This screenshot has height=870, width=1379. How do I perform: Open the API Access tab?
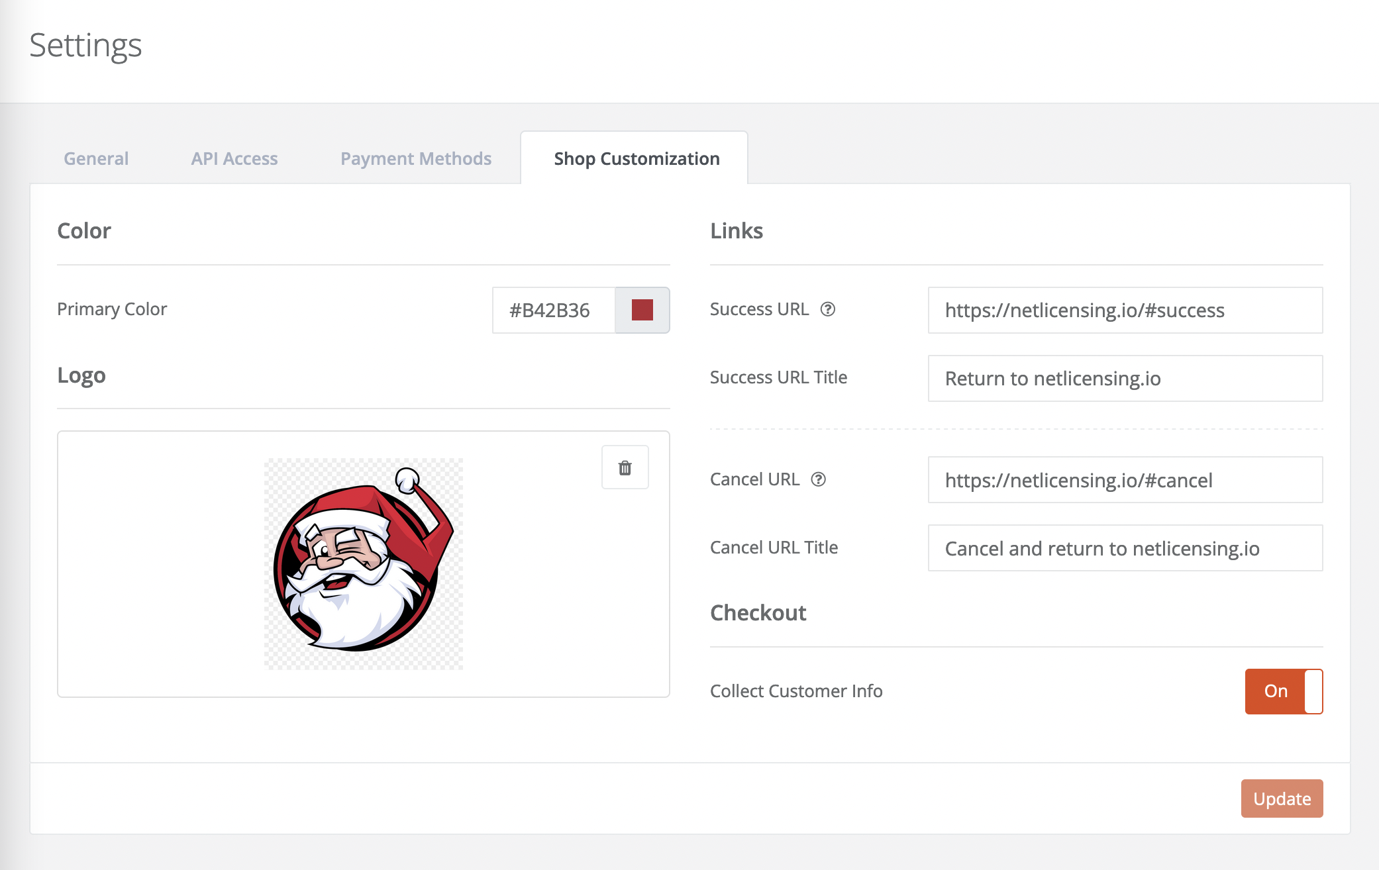(x=234, y=159)
